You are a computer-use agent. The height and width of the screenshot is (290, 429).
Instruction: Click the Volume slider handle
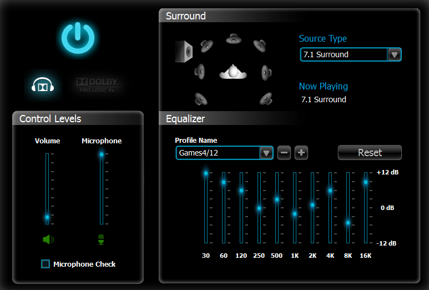47,217
